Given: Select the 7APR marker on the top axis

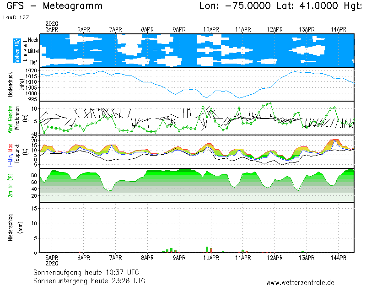Looking at the screenshot, I should pyautogui.click(x=116, y=29).
